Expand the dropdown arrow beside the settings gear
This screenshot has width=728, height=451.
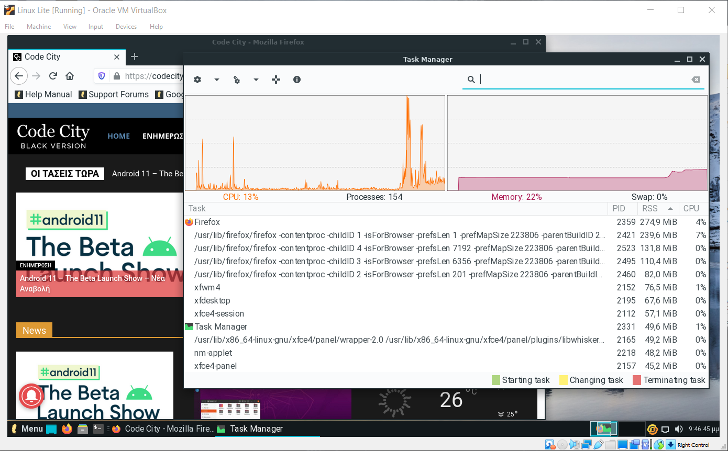216,80
